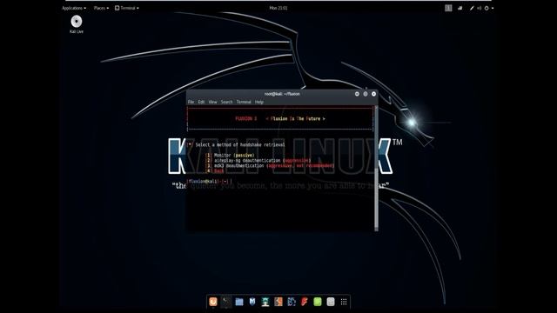Open the terminal Edit menu
557x313 pixels.
click(x=201, y=102)
